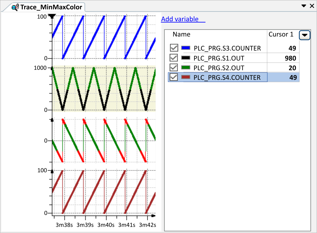
Task: Click the black cursor marker atop first diagram
Action: [52, 16]
